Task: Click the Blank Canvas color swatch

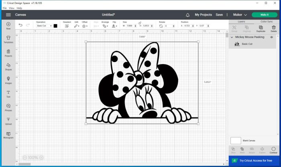Action: [x=236, y=141]
